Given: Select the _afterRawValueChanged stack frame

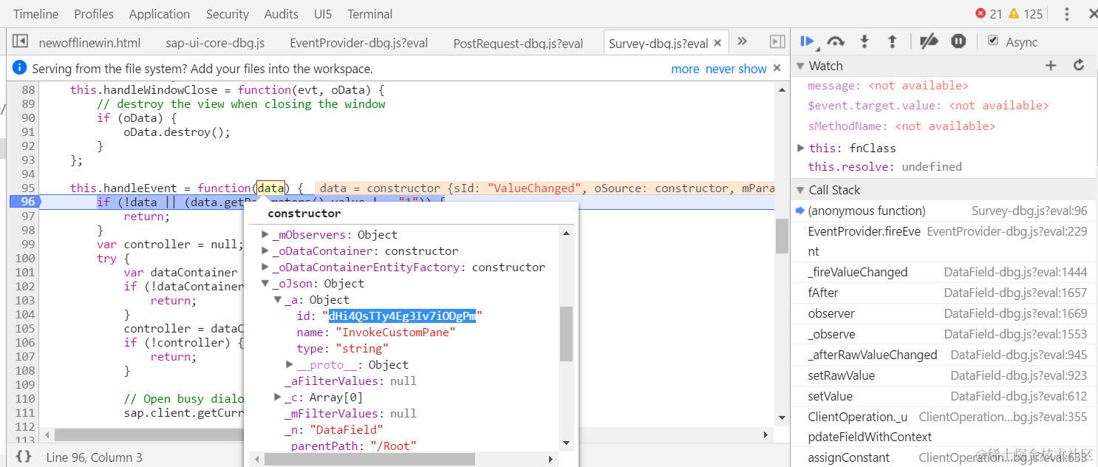Looking at the screenshot, I should pos(943,355).
